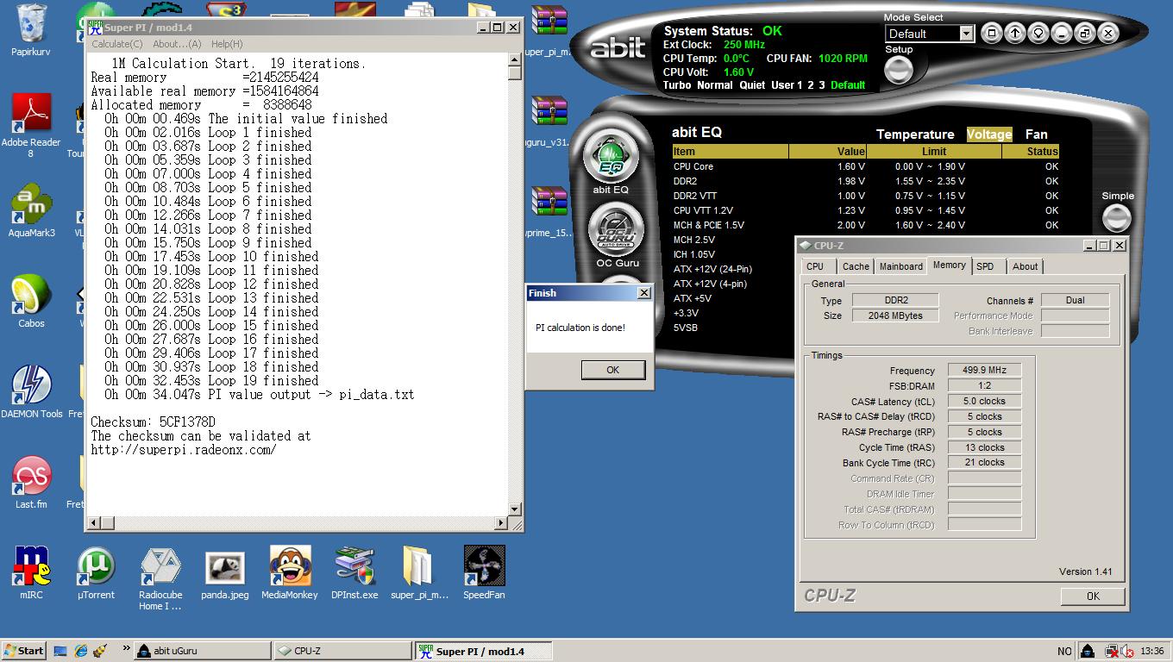Click the disconnected network tray icon
1173x662 pixels.
pos(1113,651)
